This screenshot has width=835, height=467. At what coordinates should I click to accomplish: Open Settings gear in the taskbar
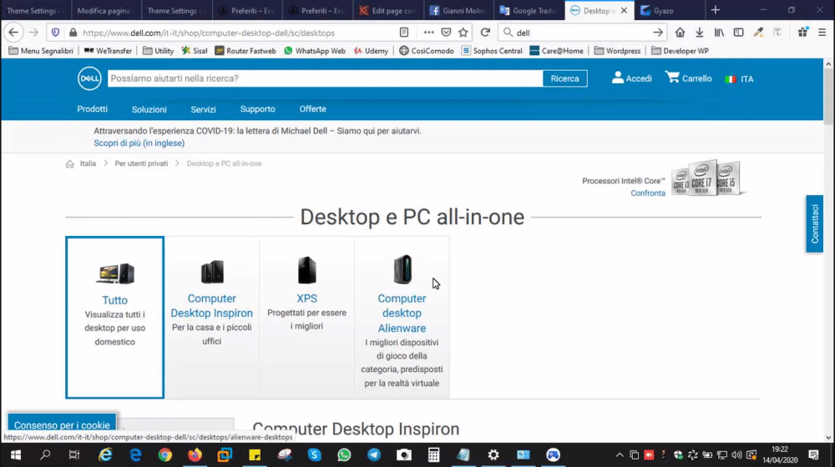click(x=493, y=454)
